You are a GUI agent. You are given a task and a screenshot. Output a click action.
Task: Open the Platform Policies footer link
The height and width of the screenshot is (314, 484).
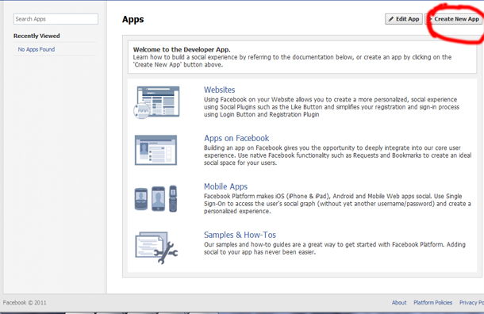pos(432,303)
